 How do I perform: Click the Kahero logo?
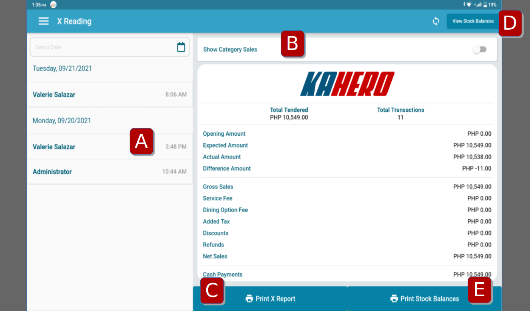click(x=347, y=84)
